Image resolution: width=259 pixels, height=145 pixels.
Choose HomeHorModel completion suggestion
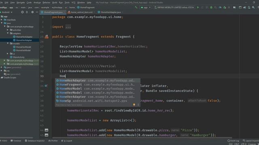pos(98,89)
